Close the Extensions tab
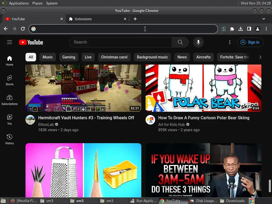The width and height of the screenshot is (272, 204). pyautogui.click(x=125, y=19)
